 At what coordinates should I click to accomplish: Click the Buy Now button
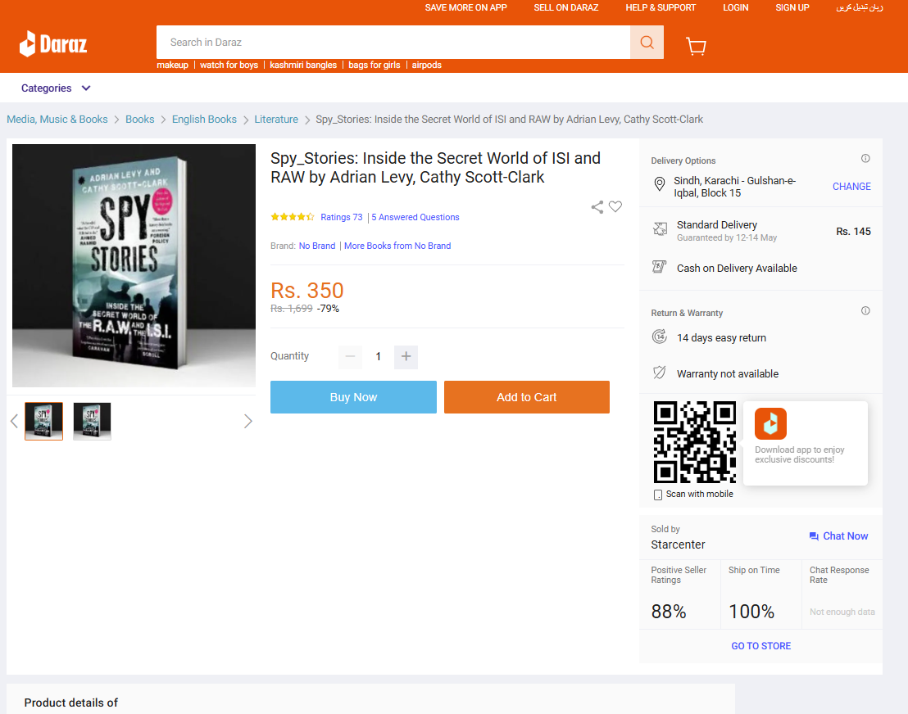point(353,397)
